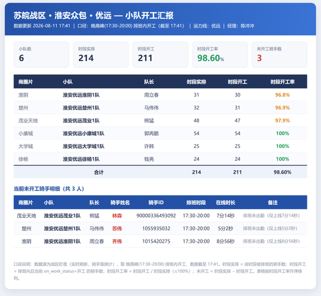The width and height of the screenshot is (321, 296).
Task: Select team name 淮安优远楚州1队 in upper table
Action: coord(81,108)
